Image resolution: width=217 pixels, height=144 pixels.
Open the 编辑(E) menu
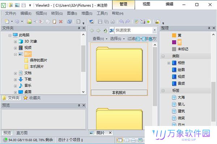point(26,13)
